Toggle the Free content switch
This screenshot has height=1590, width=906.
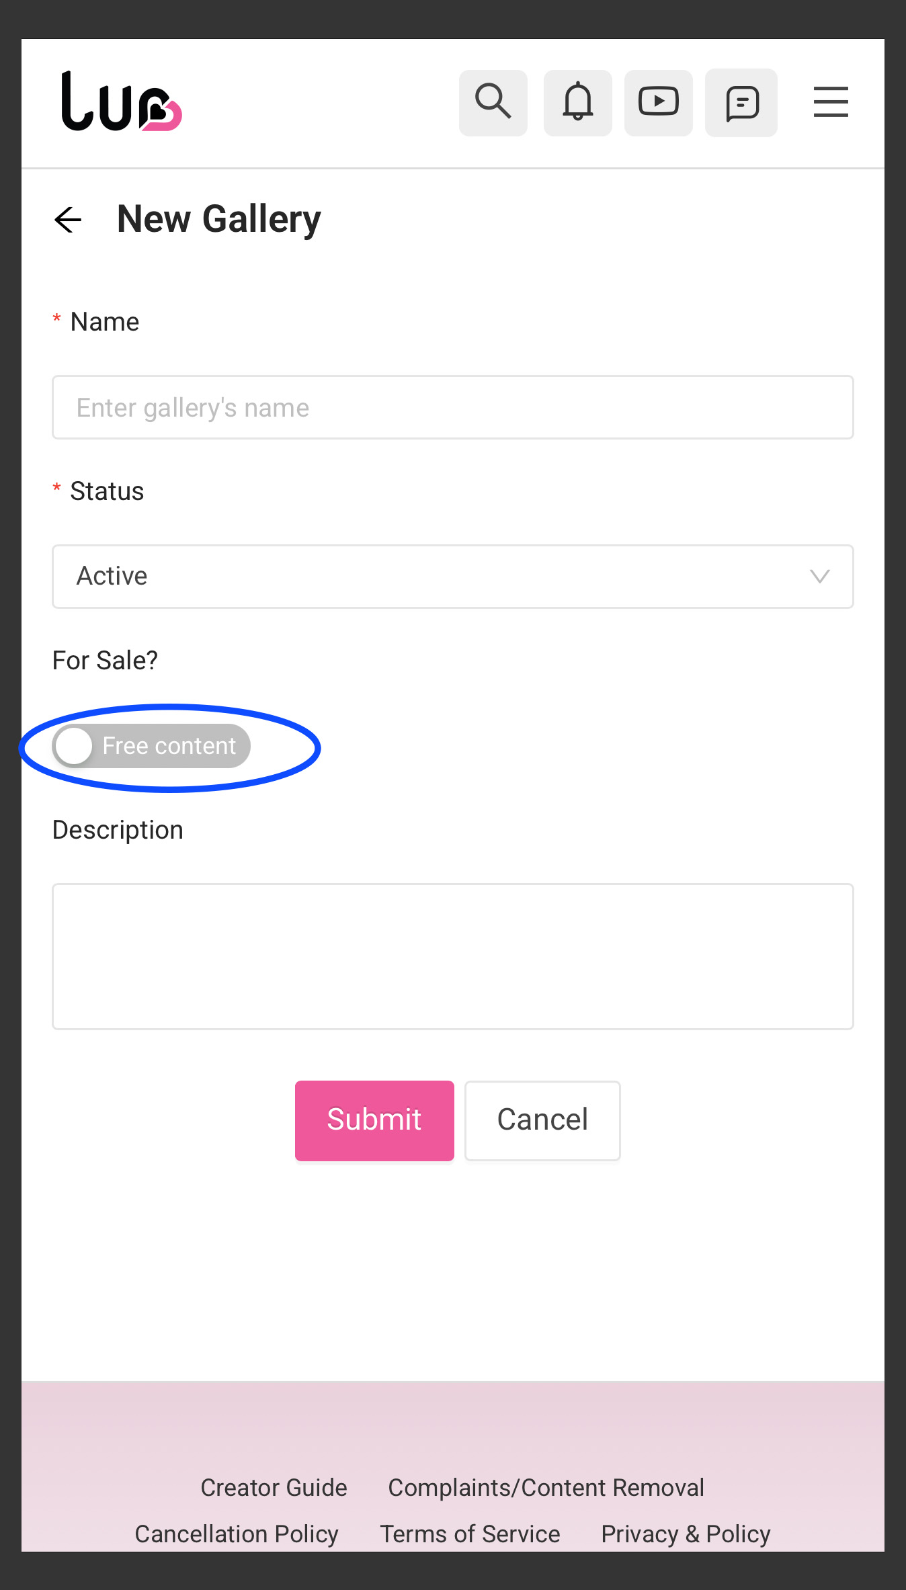click(x=151, y=746)
